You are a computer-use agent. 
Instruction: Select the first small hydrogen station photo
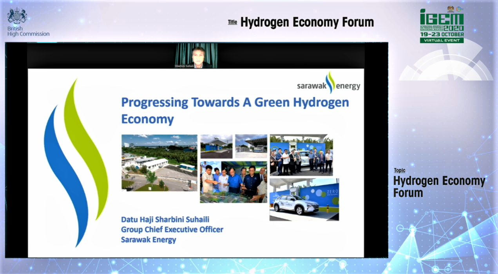pyautogui.click(x=216, y=146)
